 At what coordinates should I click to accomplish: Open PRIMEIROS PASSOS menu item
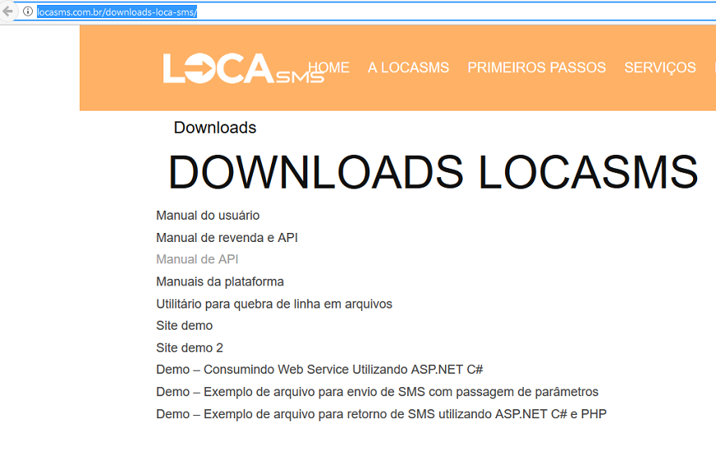[x=536, y=67]
